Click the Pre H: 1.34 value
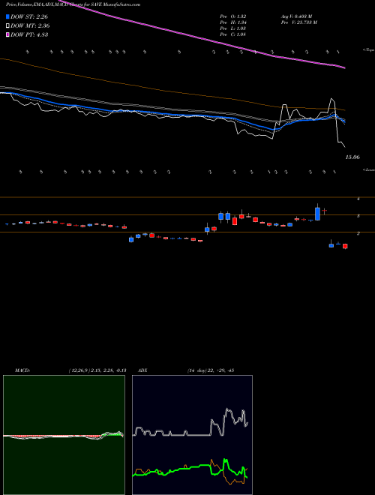This screenshot has height=495, width=375. tap(233, 22)
